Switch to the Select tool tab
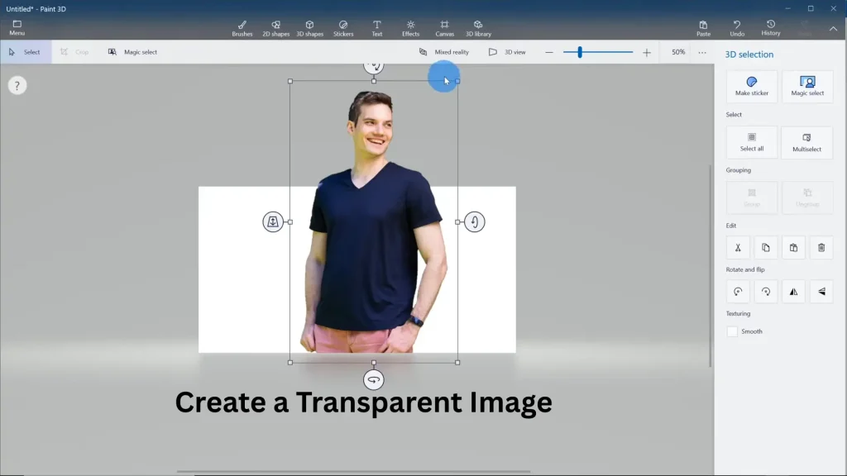The image size is (847, 476). (26, 51)
